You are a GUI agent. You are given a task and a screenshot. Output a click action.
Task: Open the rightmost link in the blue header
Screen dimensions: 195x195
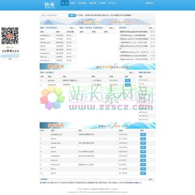pyautogui.click(x=149, y=3)
